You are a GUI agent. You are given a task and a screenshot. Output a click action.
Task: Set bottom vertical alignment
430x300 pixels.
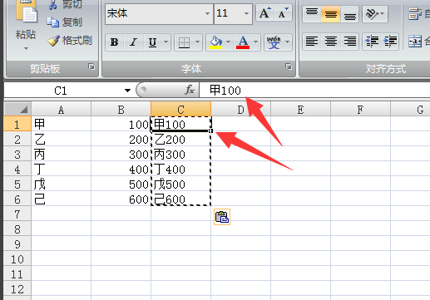350,13
